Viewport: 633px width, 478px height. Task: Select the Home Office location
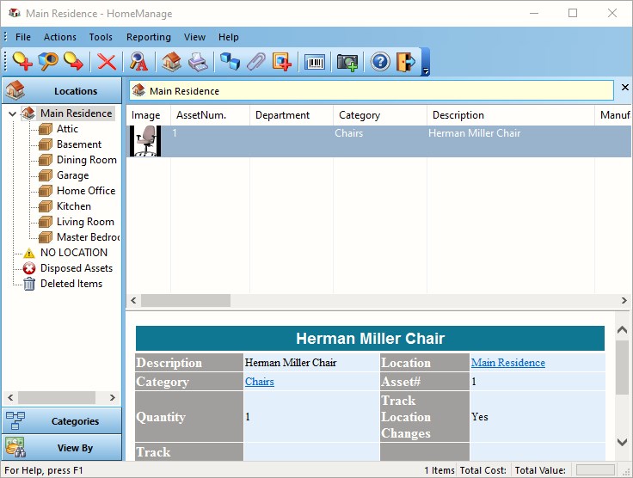point(86,191)
